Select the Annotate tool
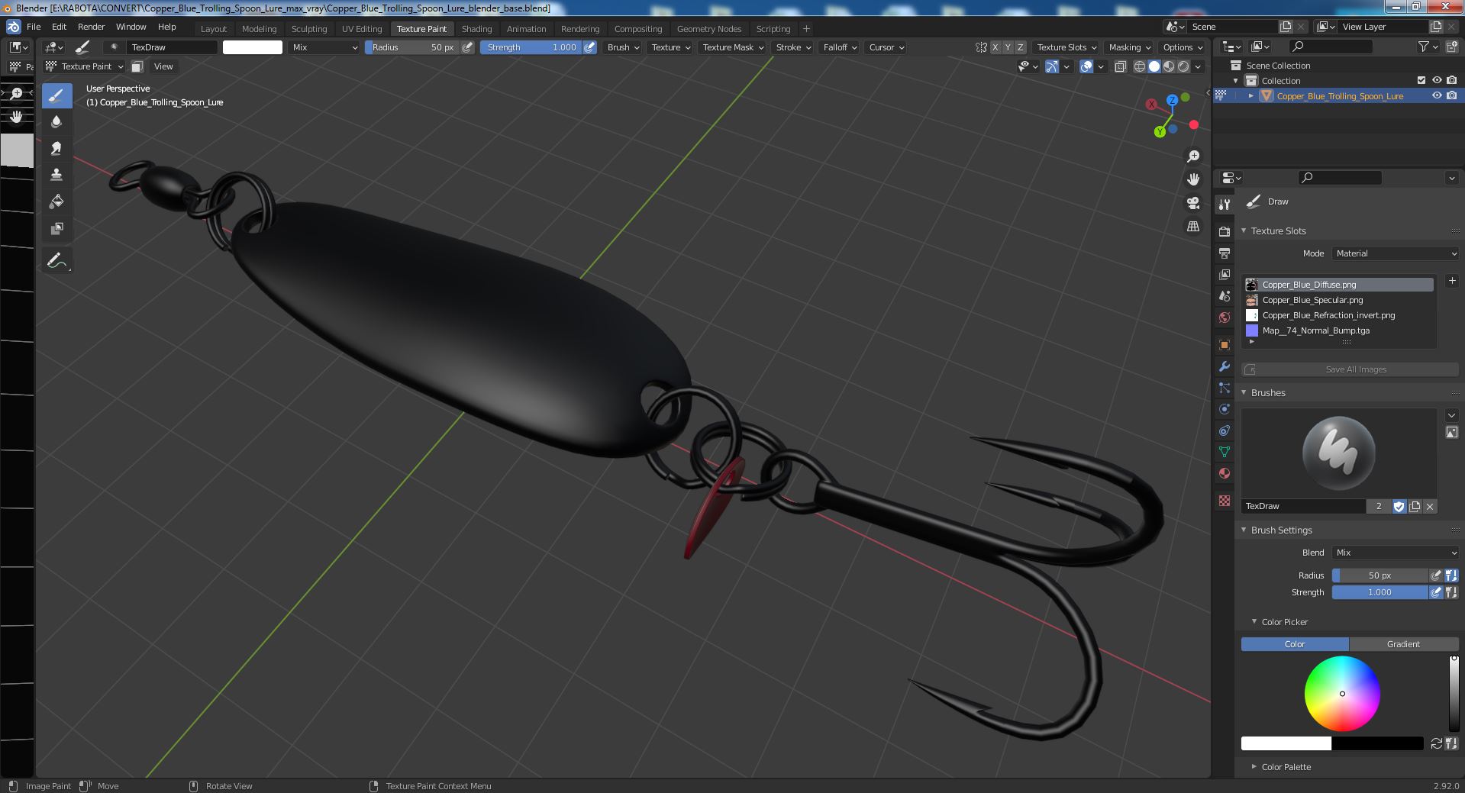1465x793 pixels. pos(56,261)
